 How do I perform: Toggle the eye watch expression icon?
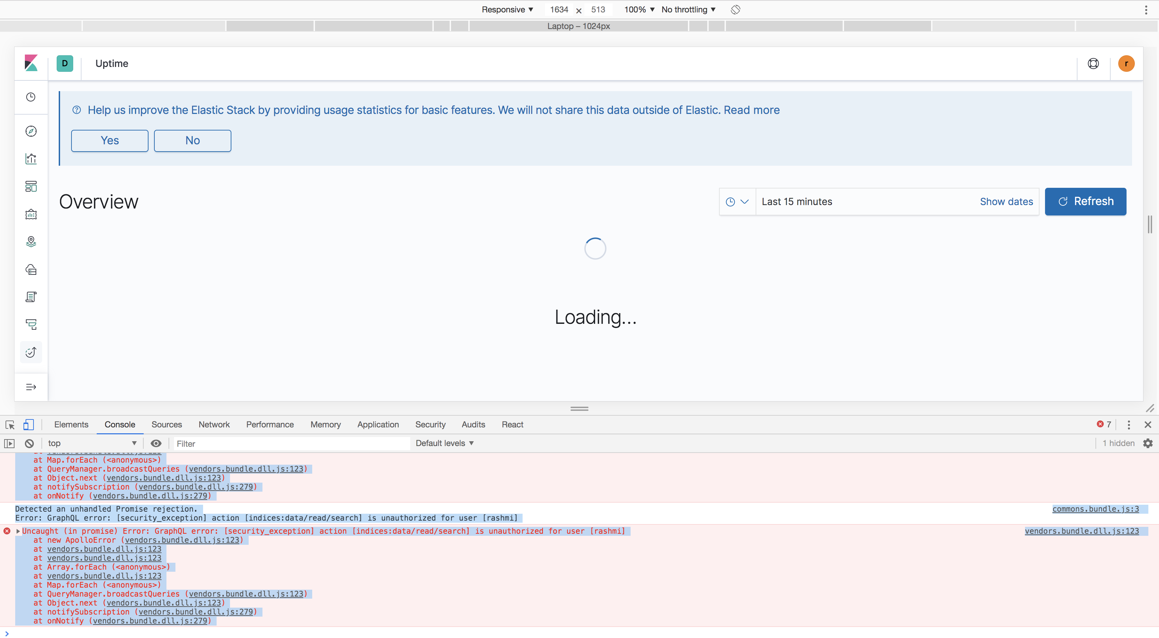pyautogui.click(x=156, y=443)
